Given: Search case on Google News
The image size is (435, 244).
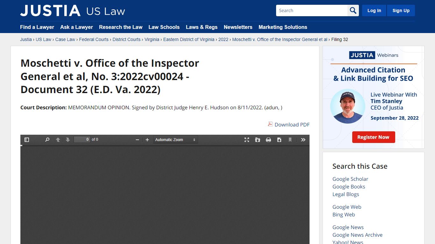Looking at the screenshot, I should pos(348,227).
